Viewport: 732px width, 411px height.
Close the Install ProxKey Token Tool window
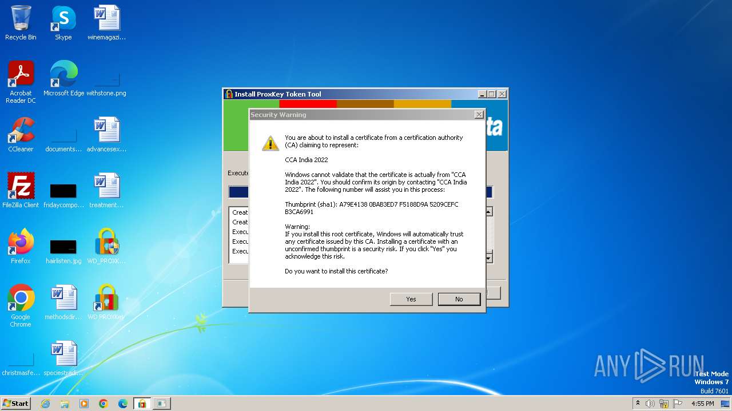point(502,94)
